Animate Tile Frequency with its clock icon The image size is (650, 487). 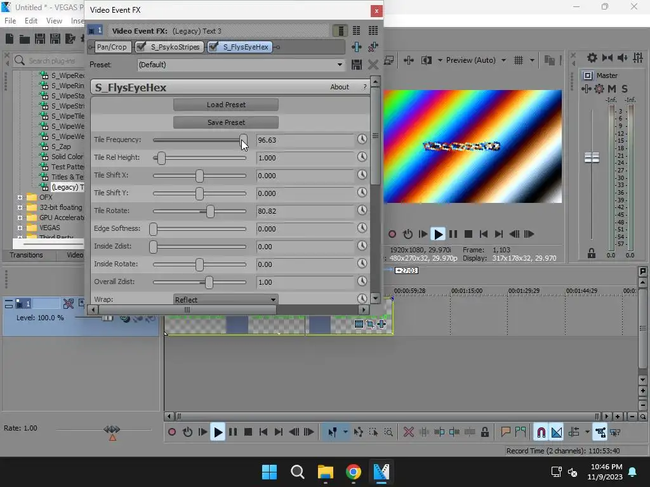(362, 139)
